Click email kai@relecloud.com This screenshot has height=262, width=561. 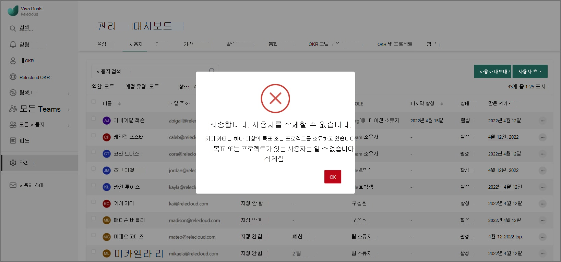coord(189,204)
